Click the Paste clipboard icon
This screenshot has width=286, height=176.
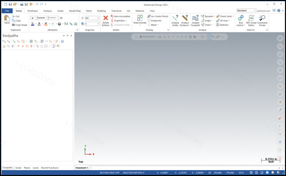pos(7,18)
